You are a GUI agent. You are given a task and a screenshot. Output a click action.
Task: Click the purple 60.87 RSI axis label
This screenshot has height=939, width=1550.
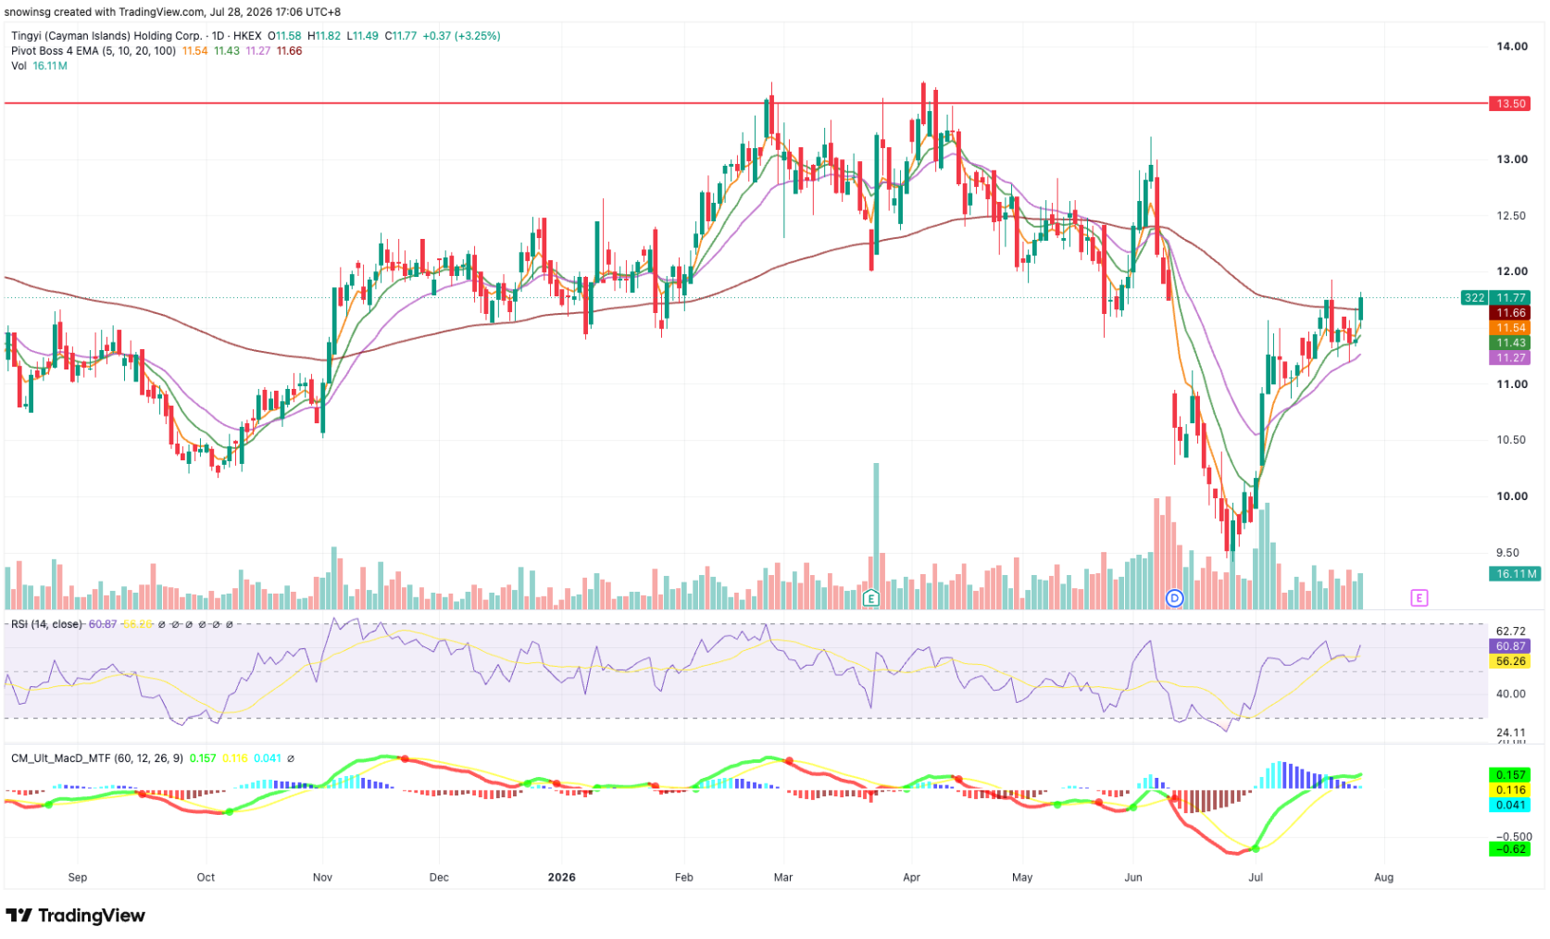point(1510,646)
